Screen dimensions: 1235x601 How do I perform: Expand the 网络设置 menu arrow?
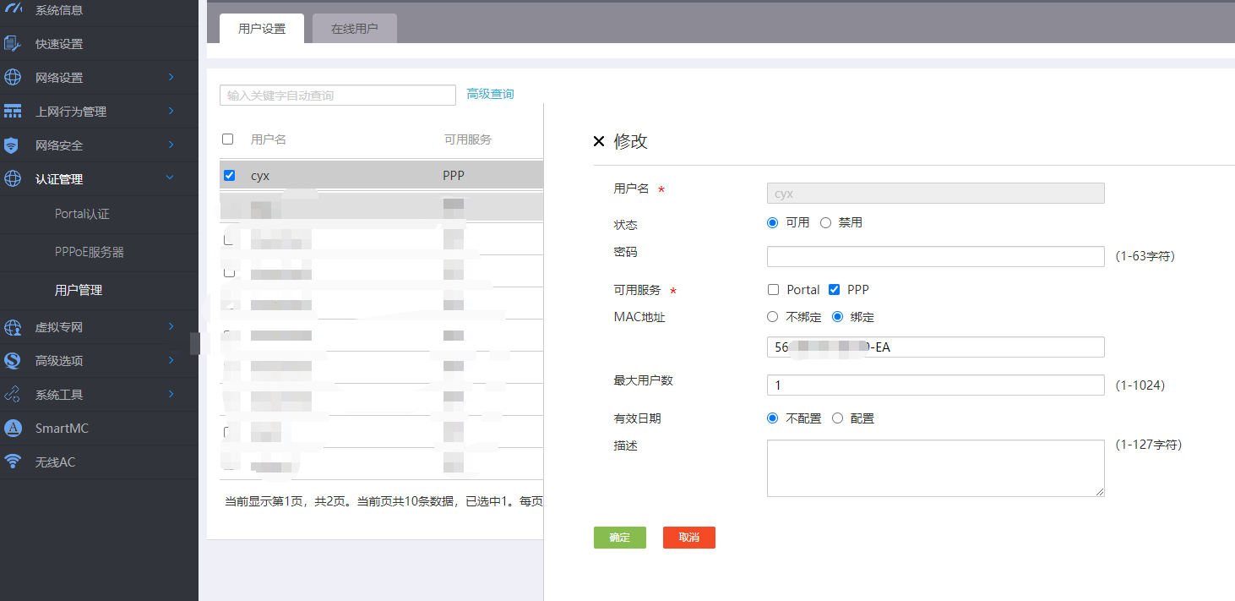171,78
